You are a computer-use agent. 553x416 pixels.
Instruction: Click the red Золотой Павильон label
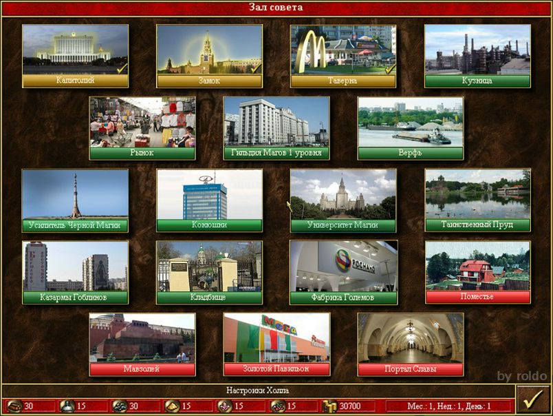point(276,369)
